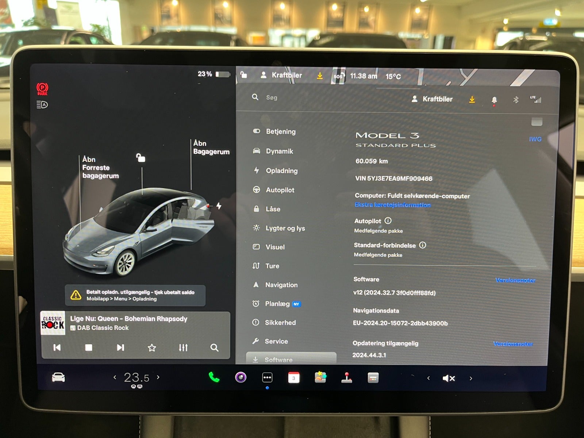Tap Kraftbiler profile in top status bar
584x438 pixels.
(281, 75)
